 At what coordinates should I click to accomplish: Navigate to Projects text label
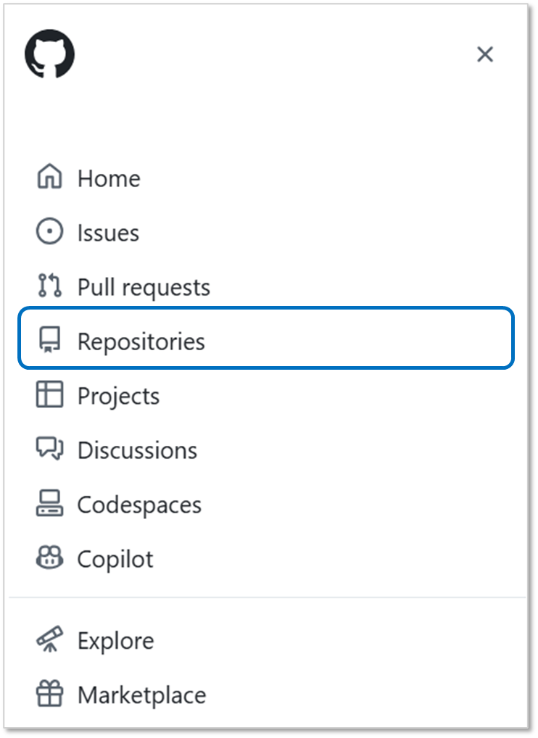click(118, 396)
